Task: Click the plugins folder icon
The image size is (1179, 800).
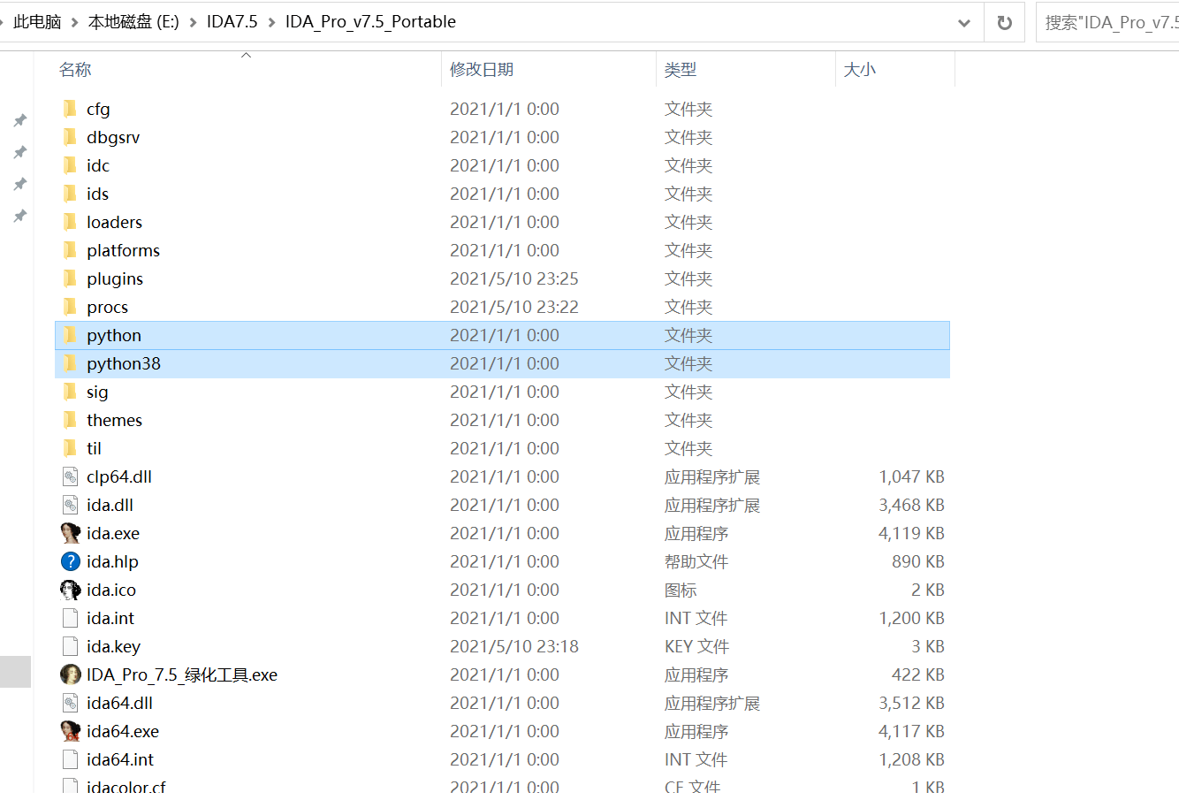Action: click(x=71, y=278)
